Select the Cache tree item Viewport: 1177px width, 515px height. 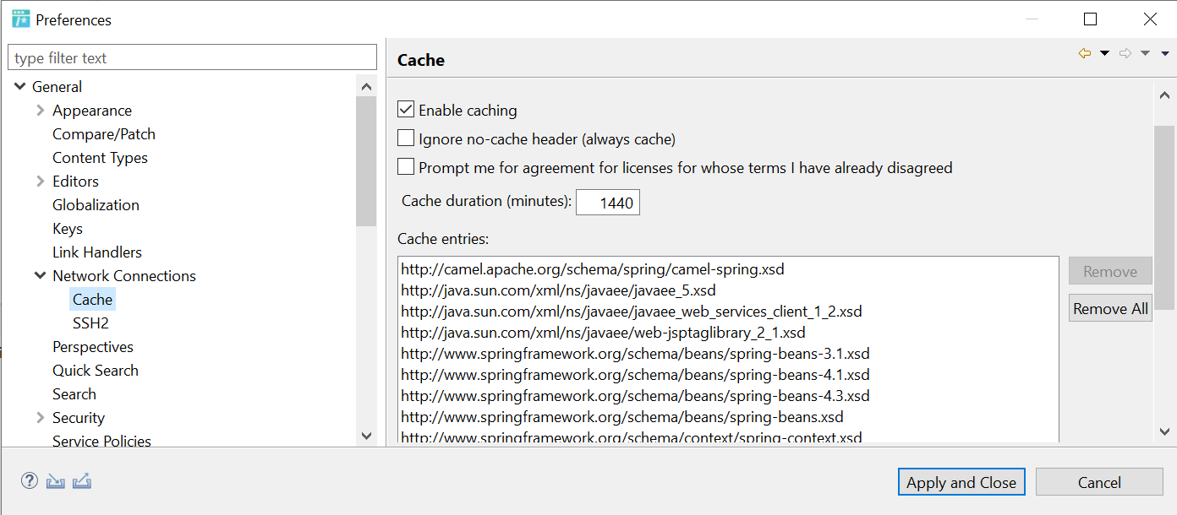coord(92,300)
